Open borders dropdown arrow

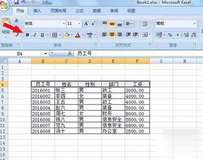point(60,35)
